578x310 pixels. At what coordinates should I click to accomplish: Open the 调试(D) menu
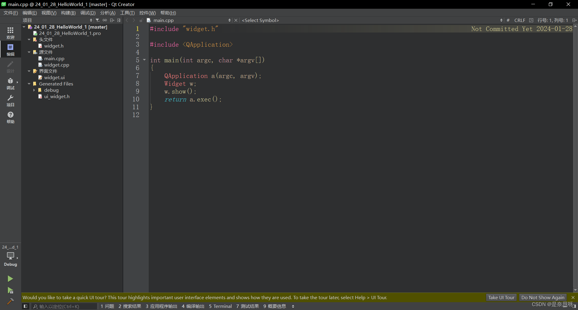pyautogui.click(x=88, y=13)
